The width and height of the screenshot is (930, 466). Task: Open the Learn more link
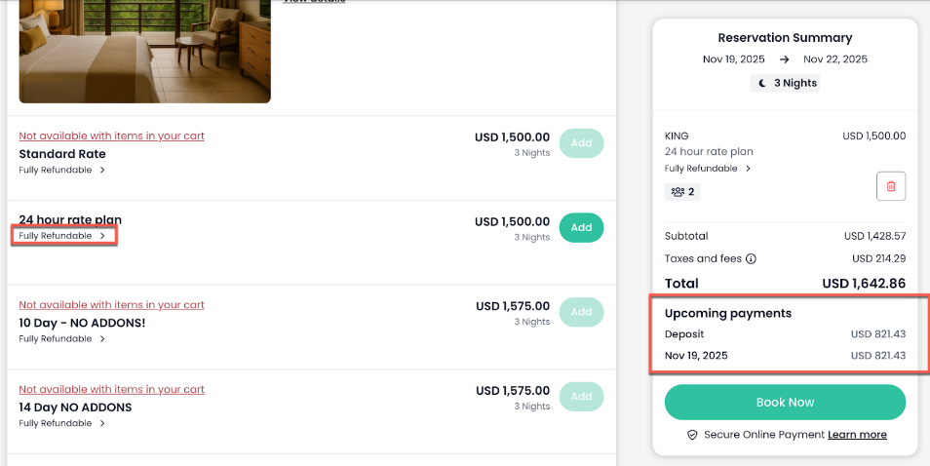(857, 435)
